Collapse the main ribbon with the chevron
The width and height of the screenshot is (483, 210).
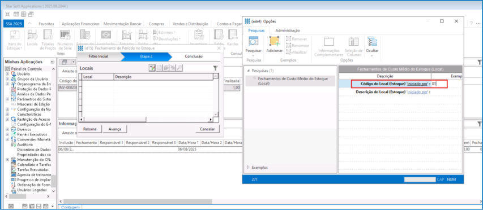[29, 24]
